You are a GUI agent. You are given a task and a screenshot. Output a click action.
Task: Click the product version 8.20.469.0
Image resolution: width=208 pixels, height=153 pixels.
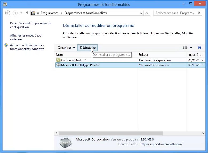point(147,139)
